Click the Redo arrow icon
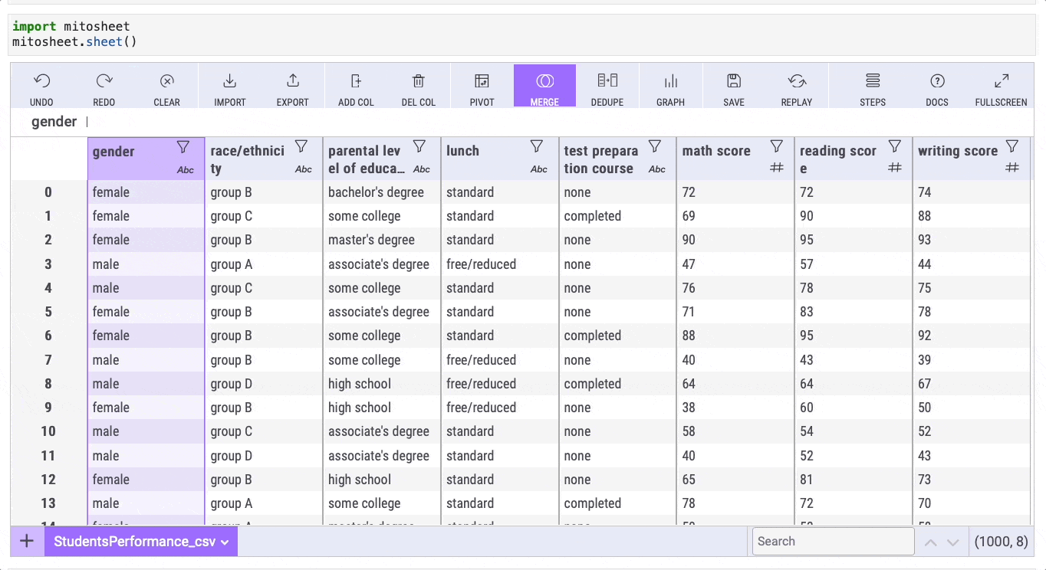 104,81
